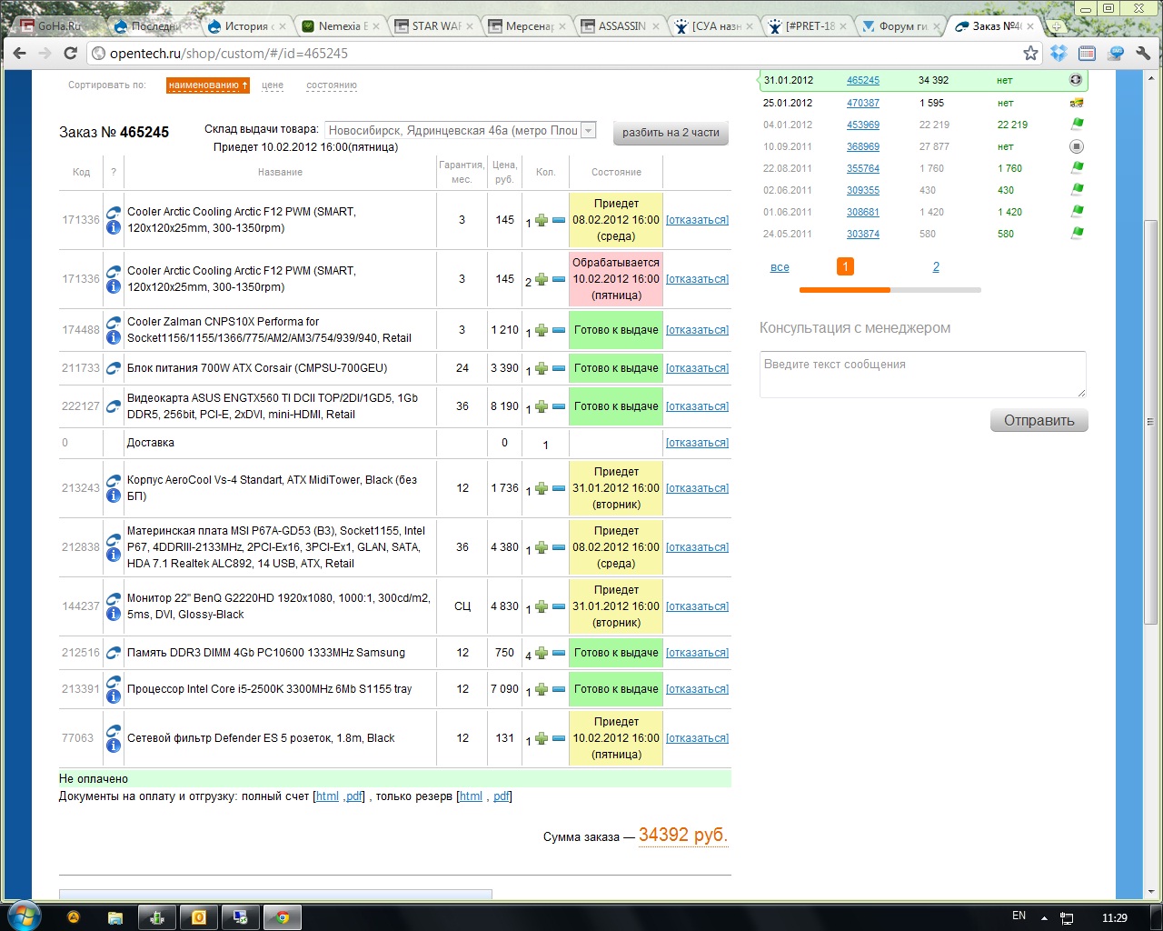Open Chrome wrench settings menu
This screenshot has width=1163, height=931.
coord(1143,54)
